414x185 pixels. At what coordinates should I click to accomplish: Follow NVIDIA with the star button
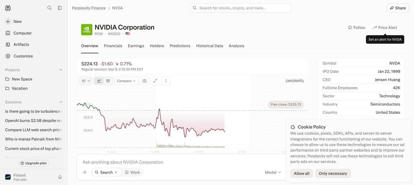coord(356,27)
